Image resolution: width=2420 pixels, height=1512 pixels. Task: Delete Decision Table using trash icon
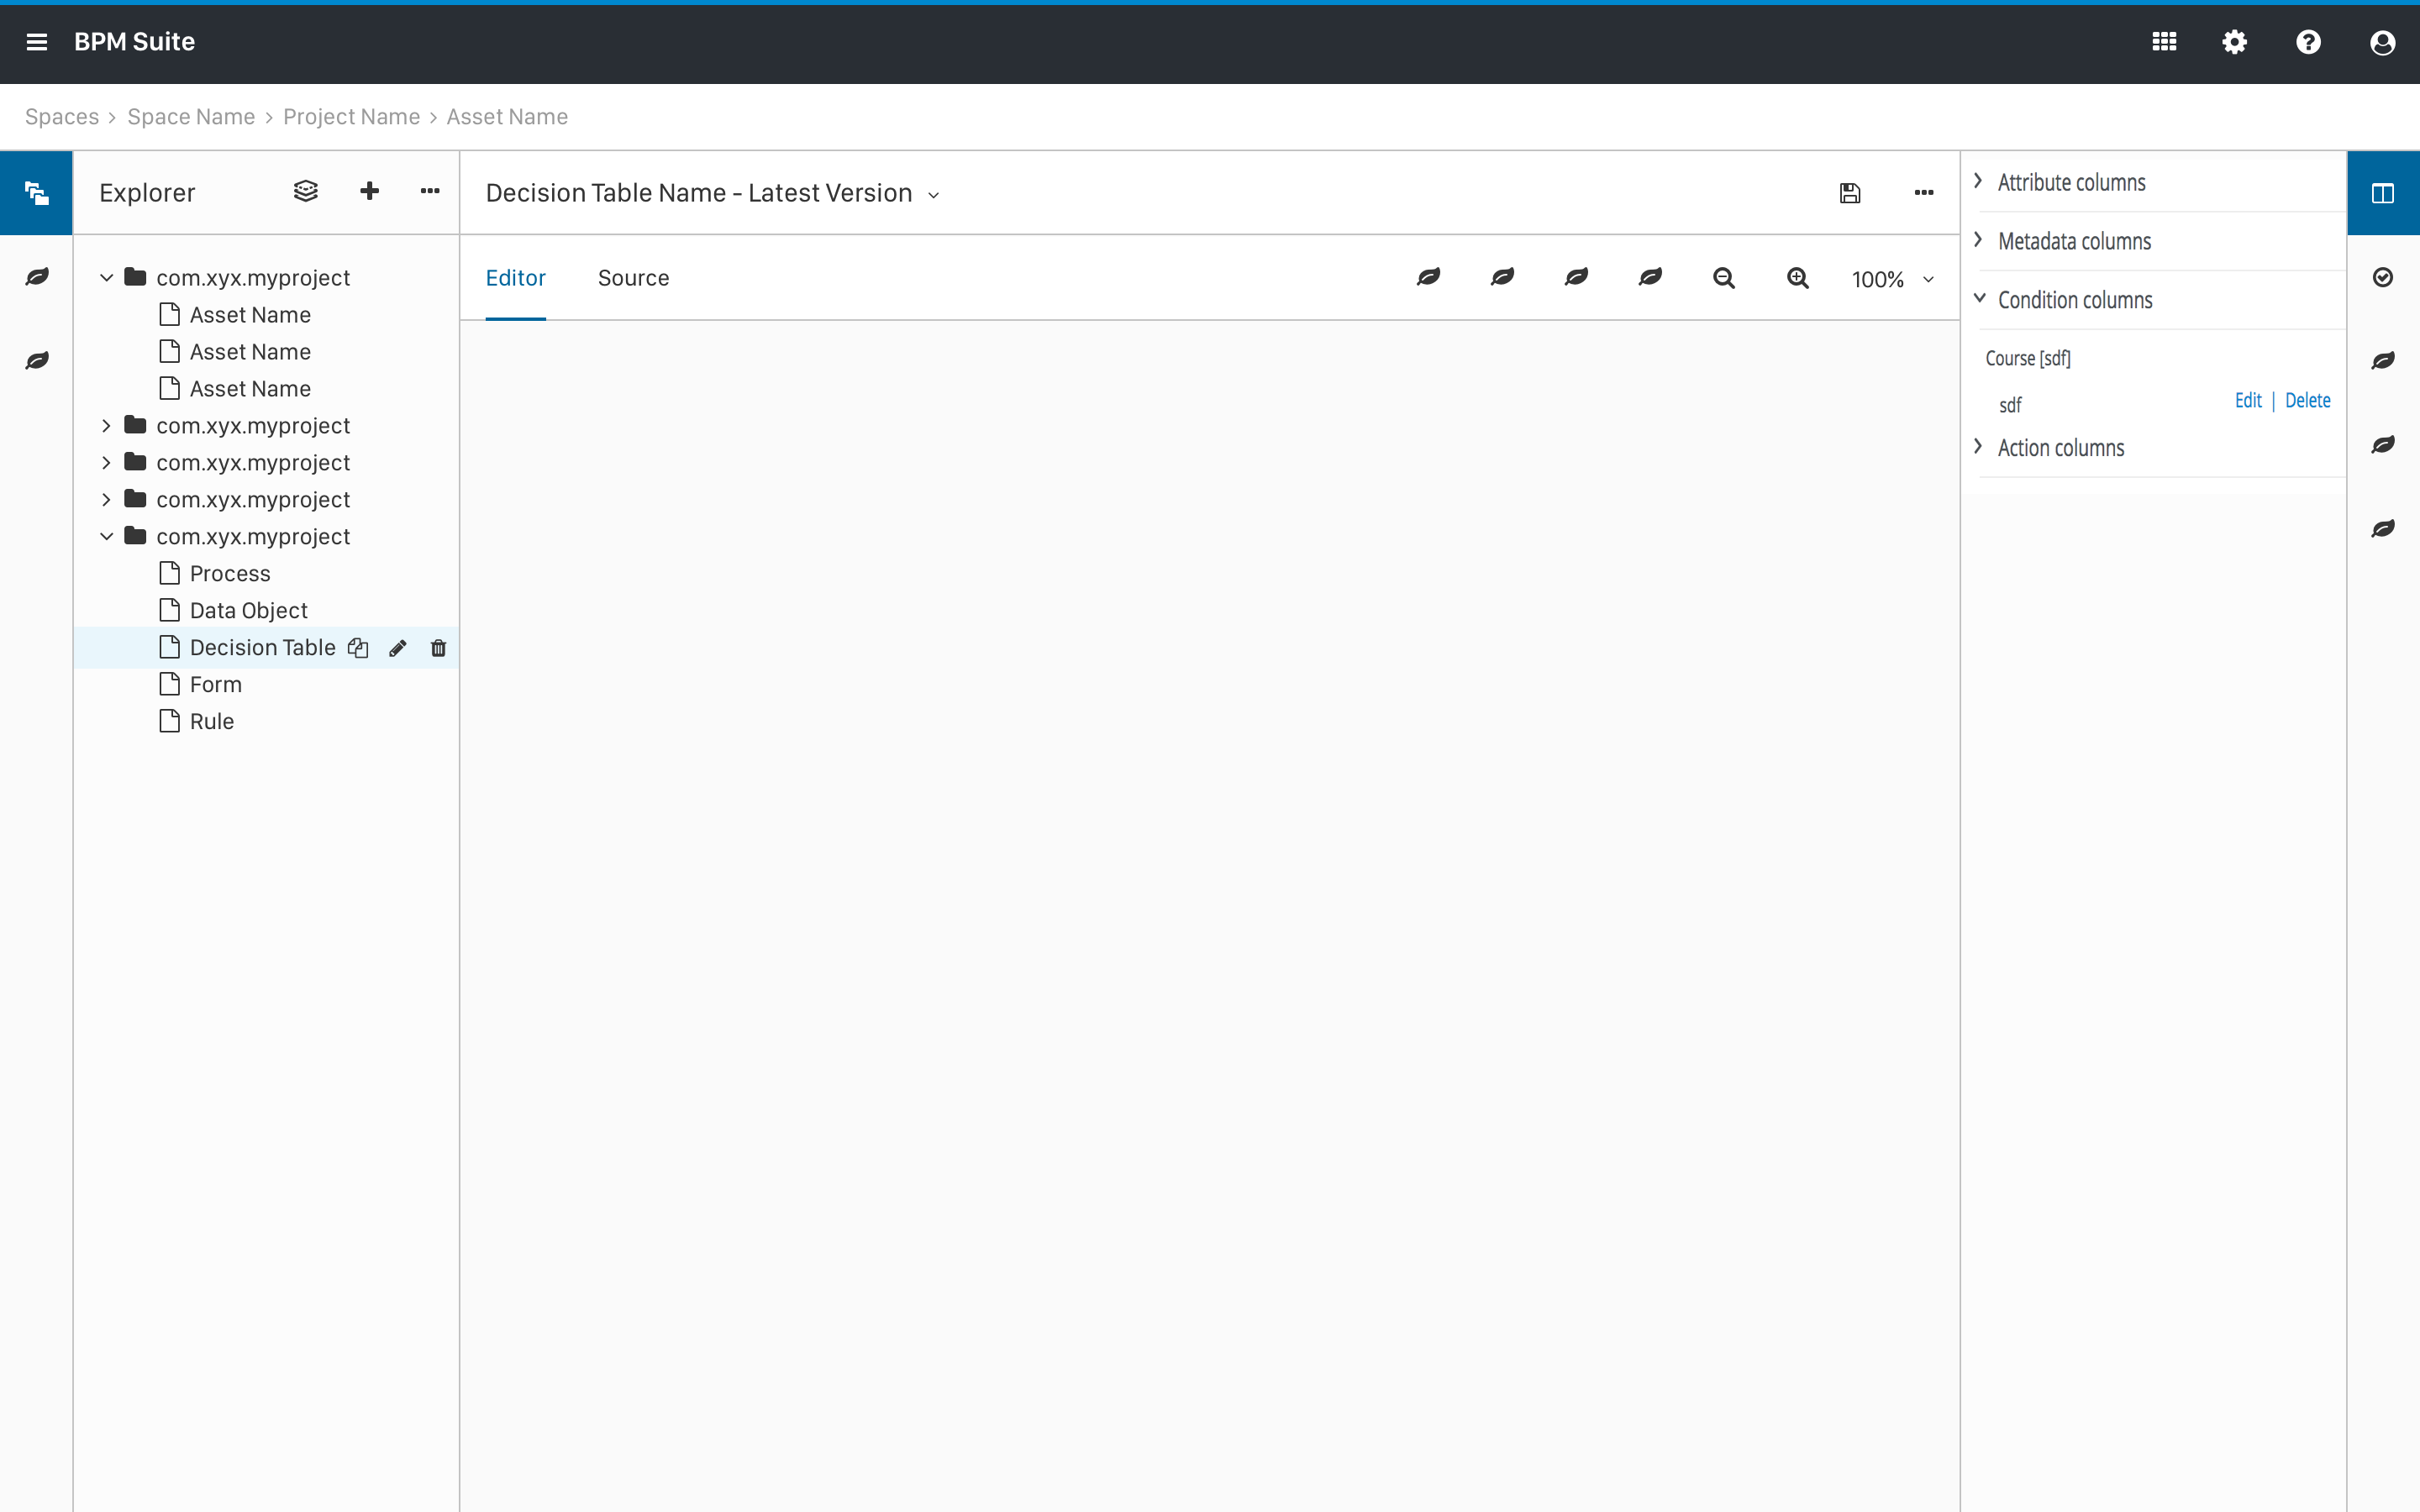[438, 648]
